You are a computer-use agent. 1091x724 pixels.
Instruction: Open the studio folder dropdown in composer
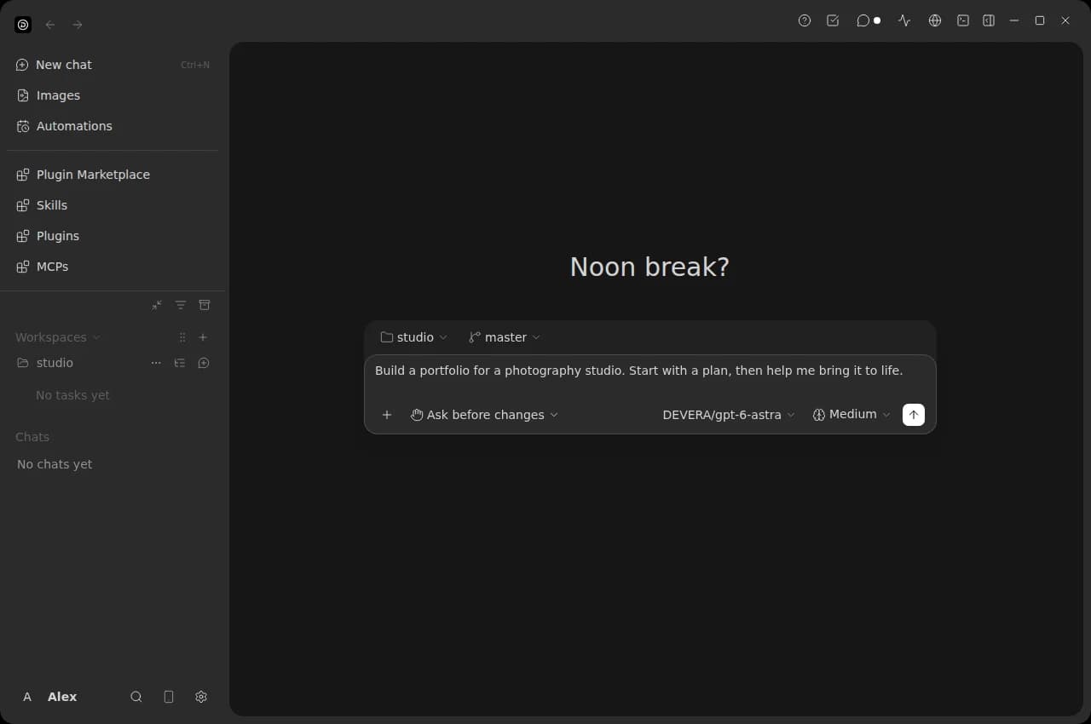(x=413, y=337)
